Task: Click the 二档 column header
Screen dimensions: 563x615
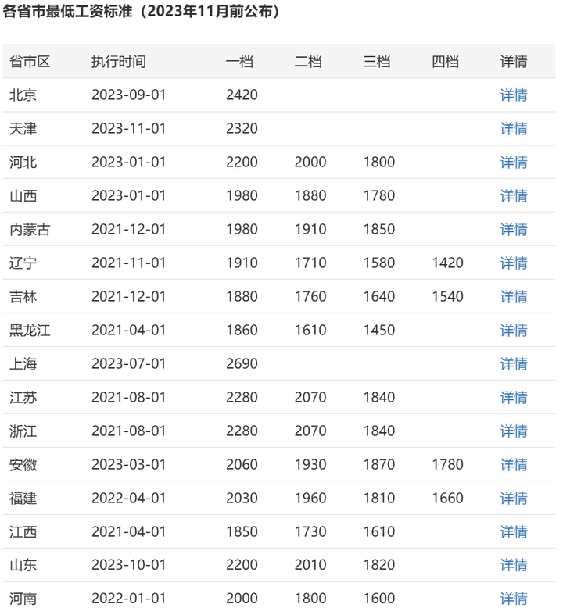Action: tap(308, 62)
